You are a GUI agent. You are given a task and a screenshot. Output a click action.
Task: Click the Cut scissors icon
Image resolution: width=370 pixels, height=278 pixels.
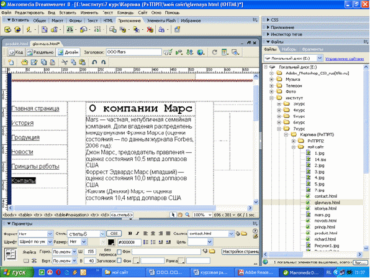tap(65, 62)
